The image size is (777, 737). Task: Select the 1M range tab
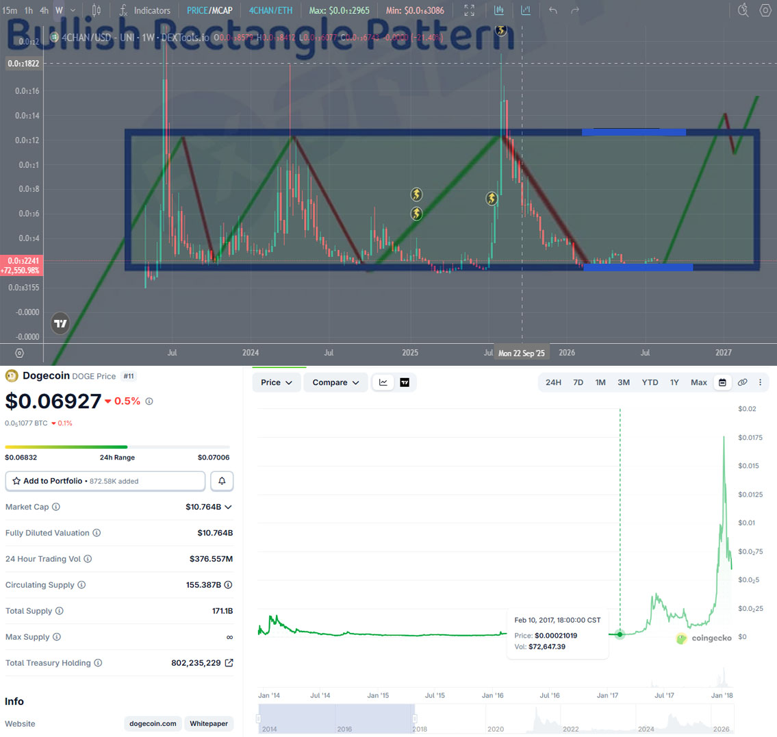click(600, 382)
